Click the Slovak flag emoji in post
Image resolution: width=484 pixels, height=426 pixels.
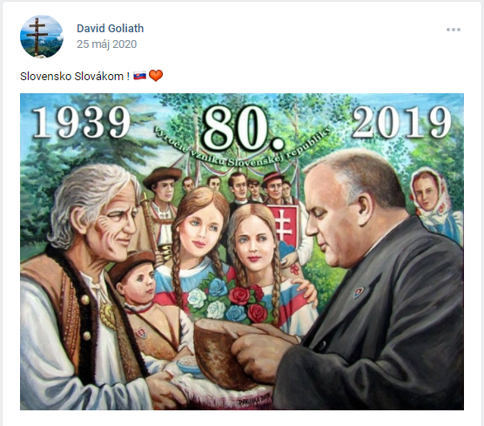pyautogui.click(x=140, y=76)
